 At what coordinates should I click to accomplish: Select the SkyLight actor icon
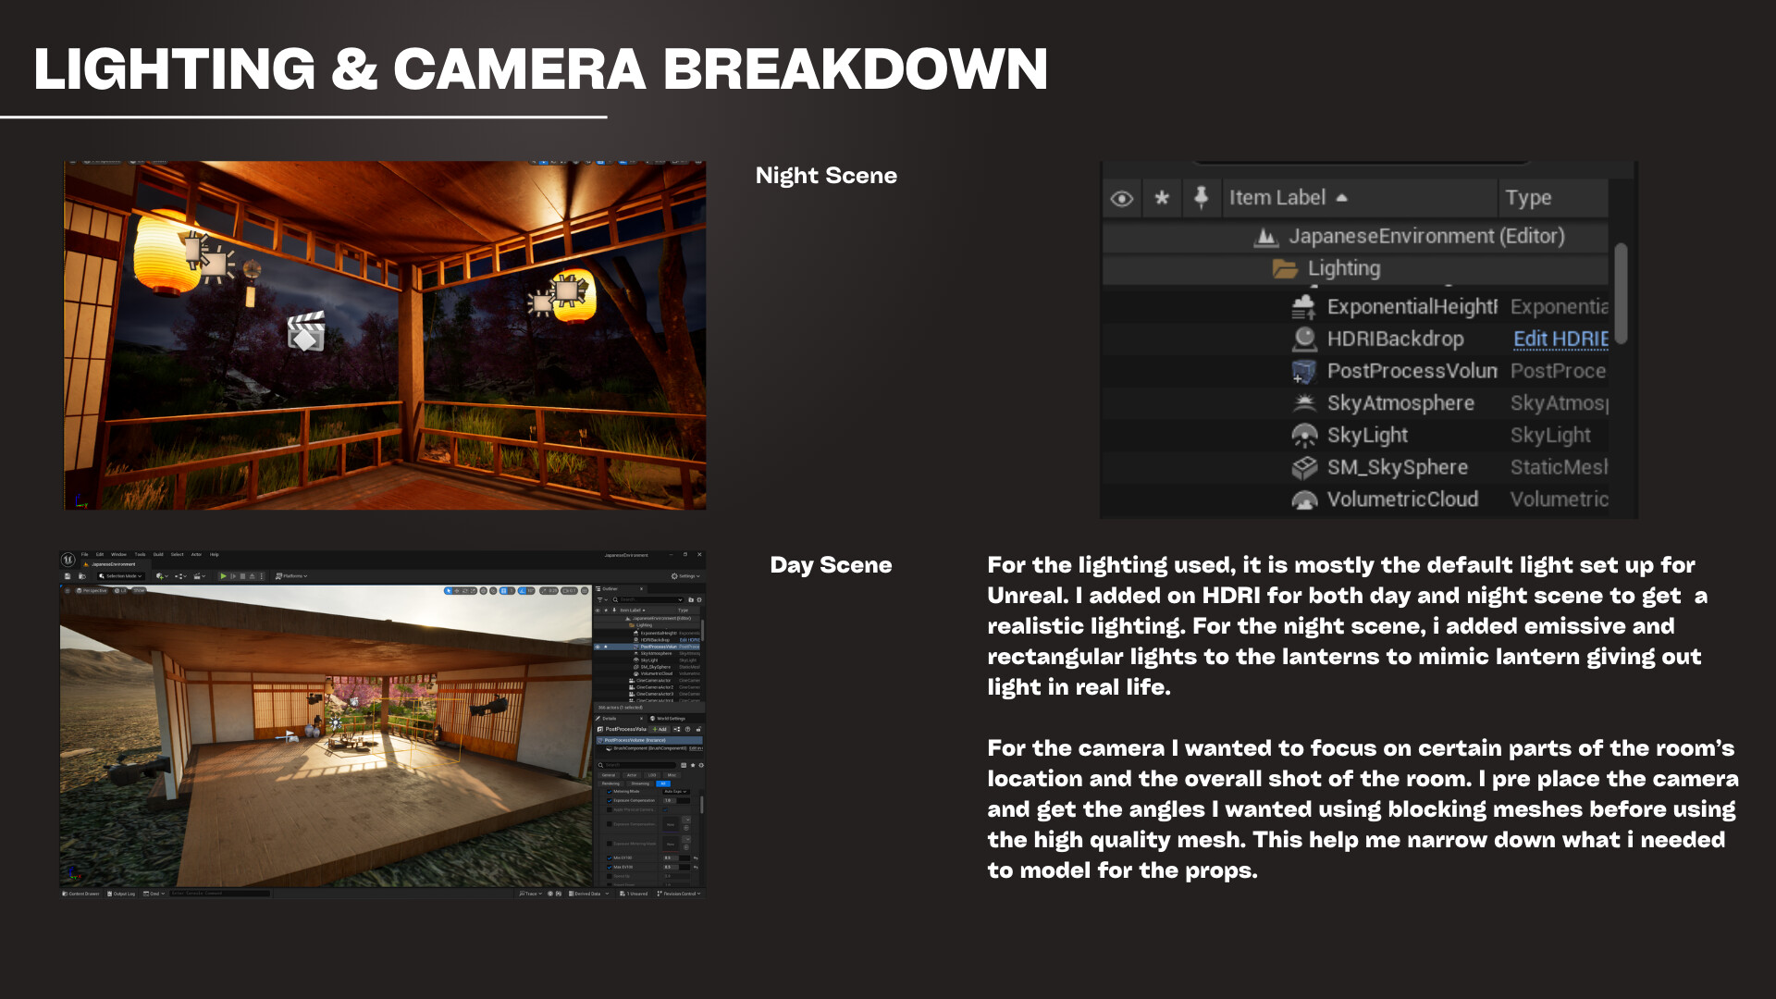tap(1304, 435)
